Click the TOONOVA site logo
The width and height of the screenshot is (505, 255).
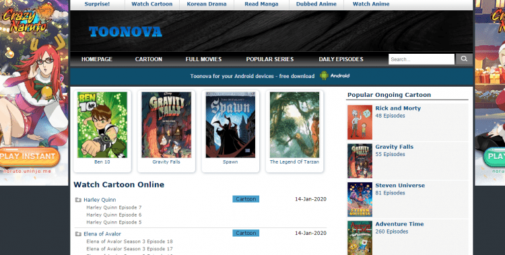pos(125,32)
